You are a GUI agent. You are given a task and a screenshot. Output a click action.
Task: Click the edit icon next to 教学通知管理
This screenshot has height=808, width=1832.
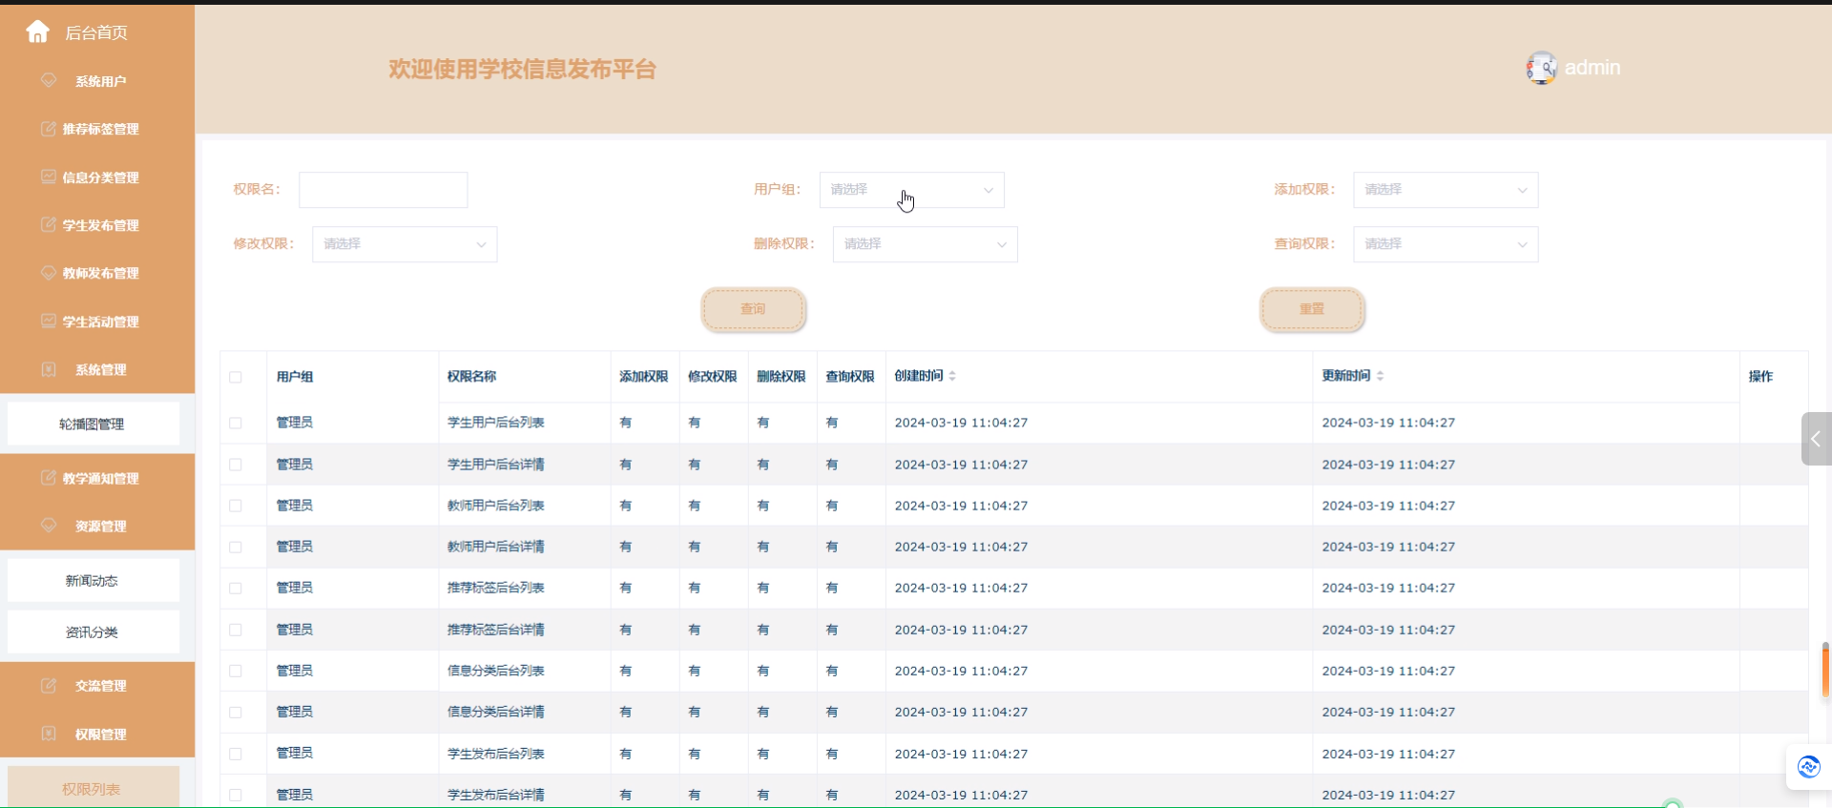[x=49, y=478]
